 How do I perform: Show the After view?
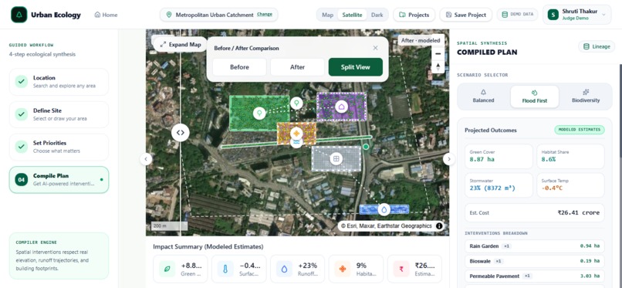tap(298, 67)
